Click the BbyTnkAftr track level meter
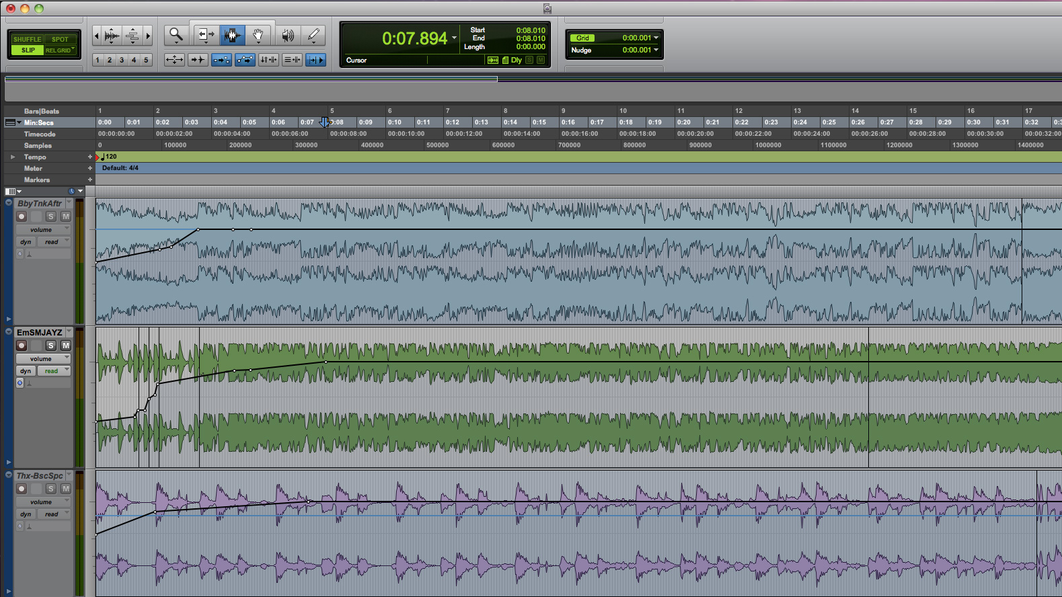Viewport: 1062px width, 597px height. tap(79, 262)
